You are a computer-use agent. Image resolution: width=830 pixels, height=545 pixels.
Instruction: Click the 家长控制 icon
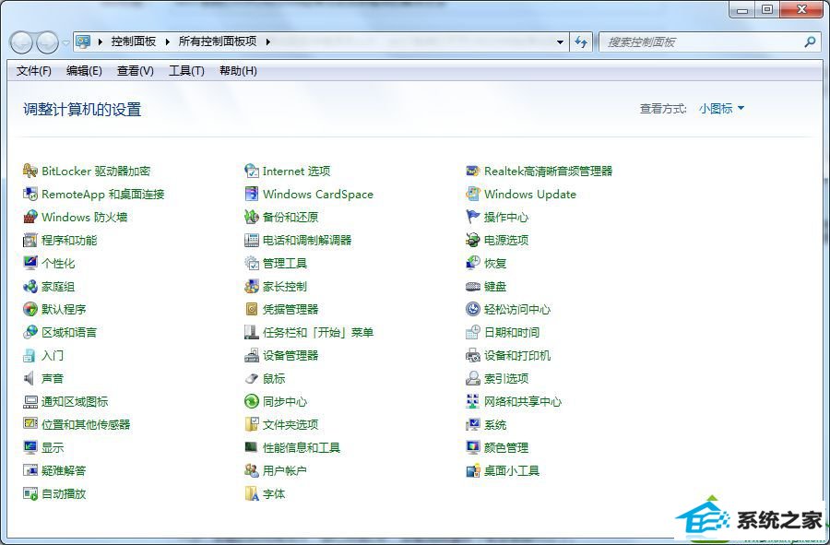252,286
